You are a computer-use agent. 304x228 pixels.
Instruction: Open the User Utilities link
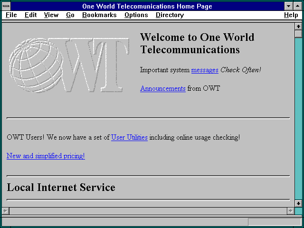[x=129, y=137]
